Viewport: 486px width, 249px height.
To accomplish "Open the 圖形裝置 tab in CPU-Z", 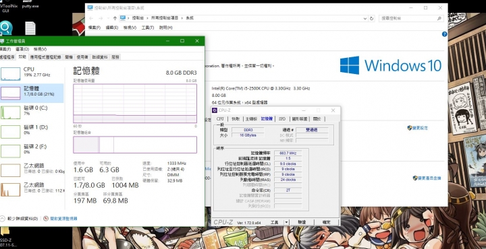I will 300,119.
